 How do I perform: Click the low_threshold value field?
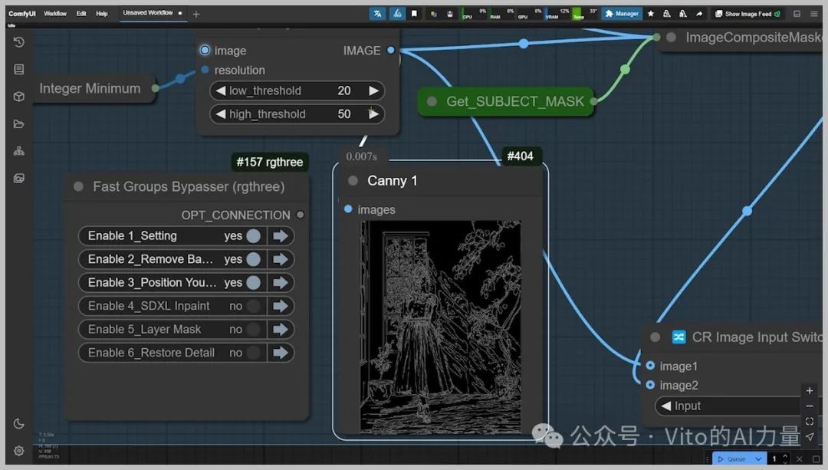click(297, 90)
